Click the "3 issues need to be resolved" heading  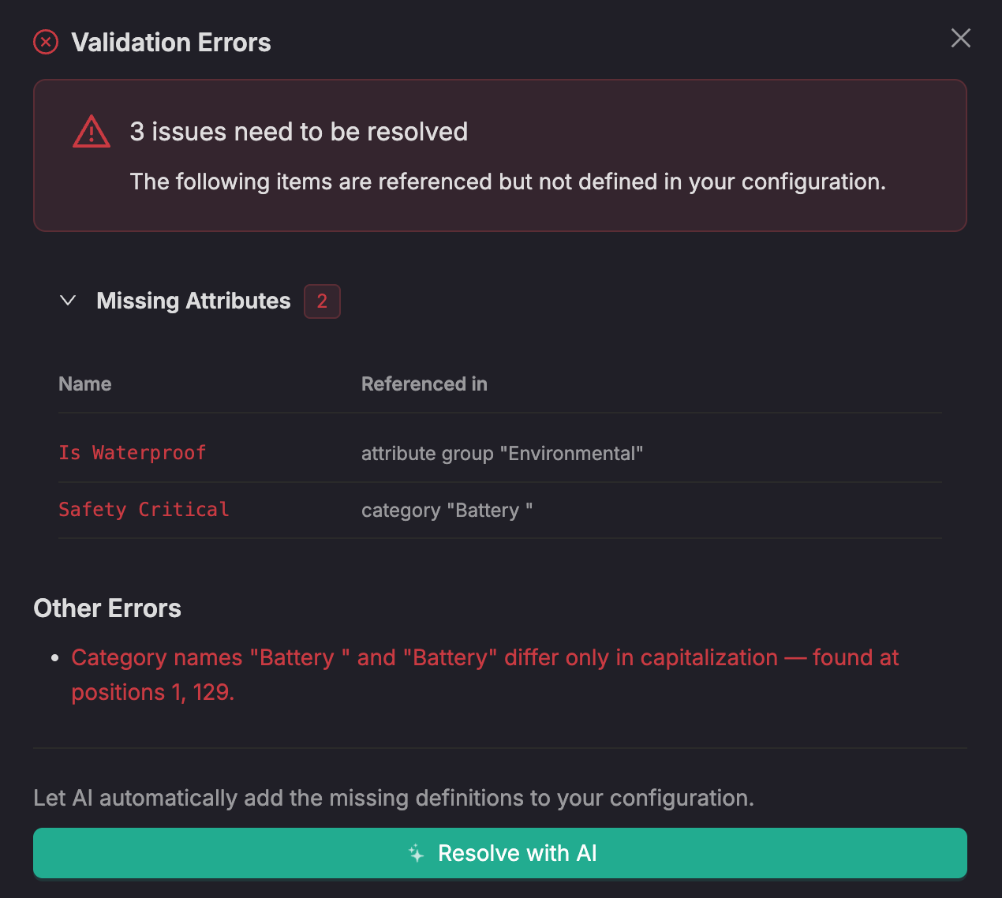tap(298, 132)
